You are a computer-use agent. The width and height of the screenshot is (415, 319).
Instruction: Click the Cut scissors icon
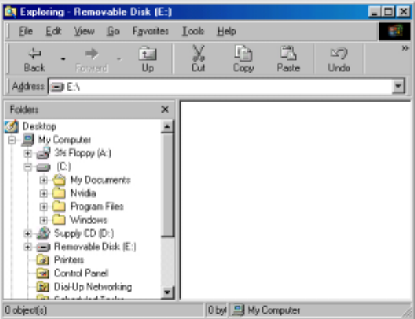click(x=199, y=53)
